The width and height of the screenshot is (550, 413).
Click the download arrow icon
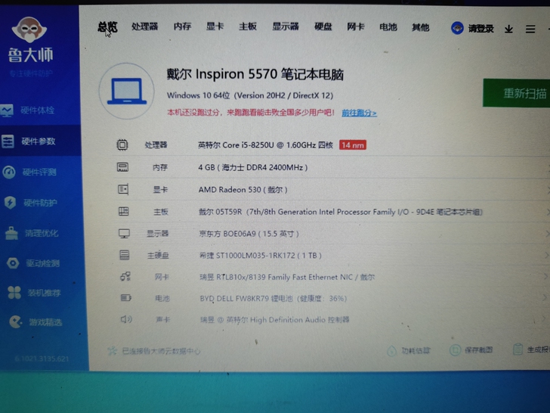tap(508, 29)
